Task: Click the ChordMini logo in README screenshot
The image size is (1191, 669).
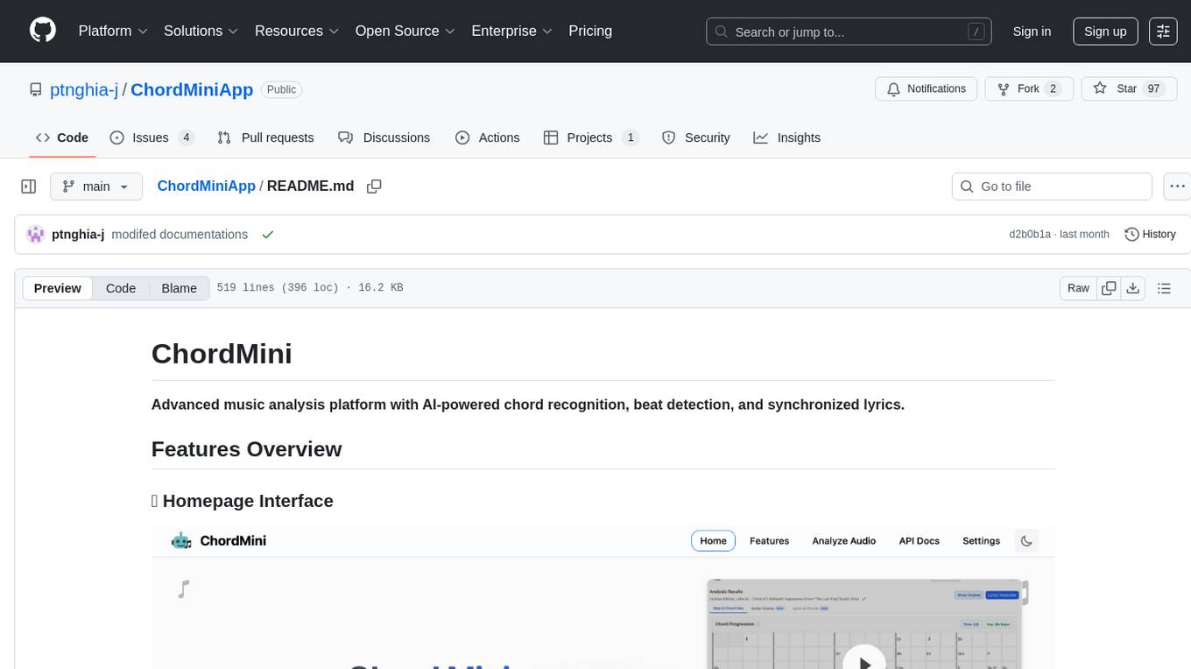Action: [219, 540]
